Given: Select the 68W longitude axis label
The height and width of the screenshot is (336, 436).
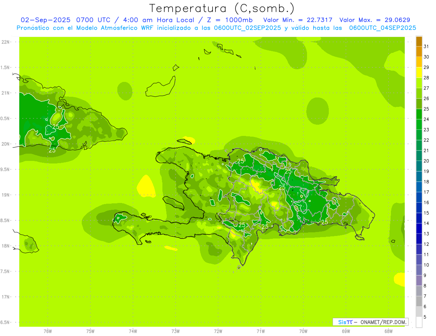Looking at the screenshot, I should (x=388, y=331).
